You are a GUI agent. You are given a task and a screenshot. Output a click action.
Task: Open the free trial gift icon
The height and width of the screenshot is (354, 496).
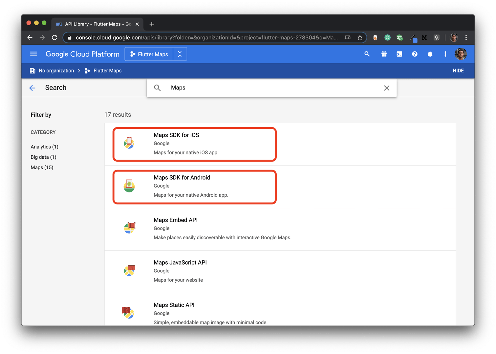tap(384, 54)
